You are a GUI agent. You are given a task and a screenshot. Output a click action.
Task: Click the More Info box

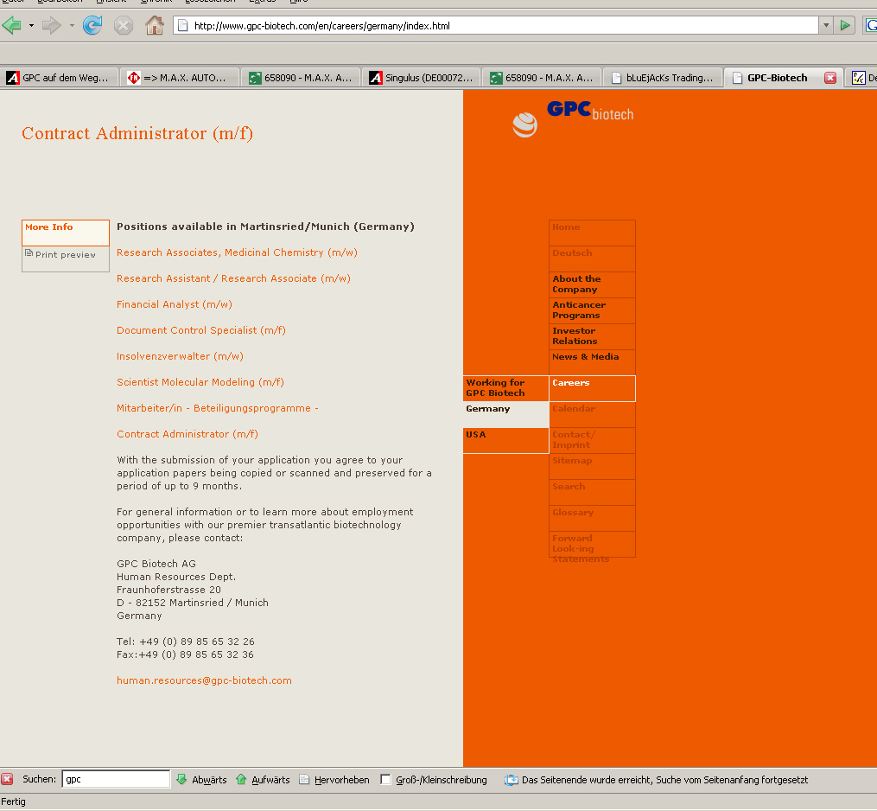(x=66, y=233)
